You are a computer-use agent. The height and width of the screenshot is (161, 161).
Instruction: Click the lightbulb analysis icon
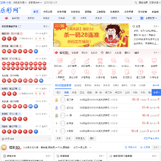tap(73, 72)
